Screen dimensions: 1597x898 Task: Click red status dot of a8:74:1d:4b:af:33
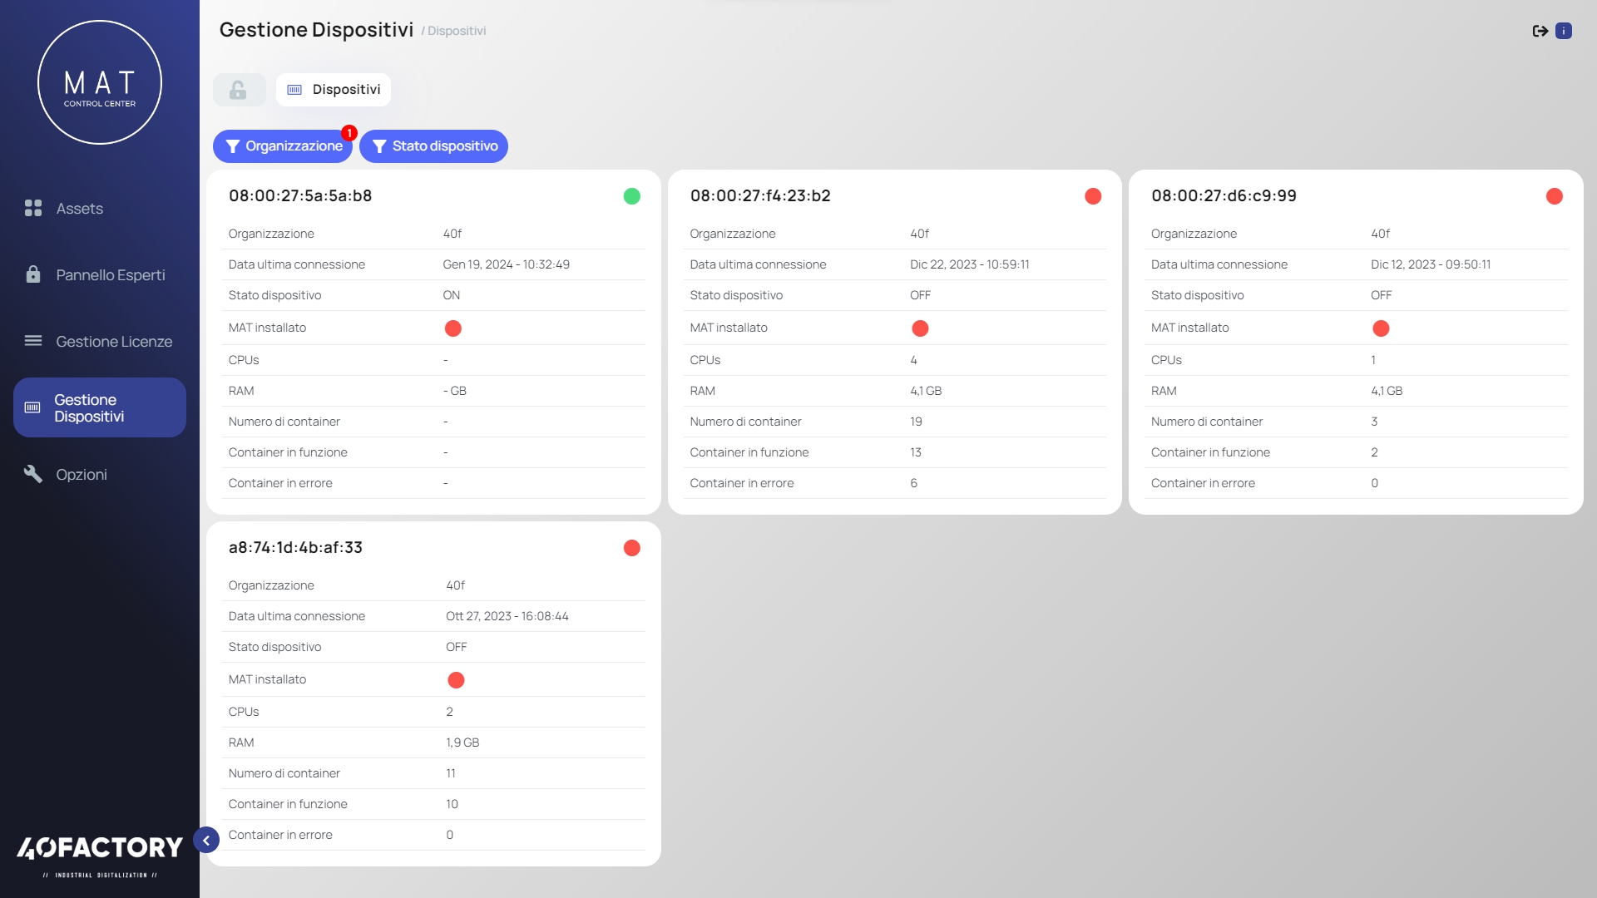pyautogui.click(x=631, y=548)
